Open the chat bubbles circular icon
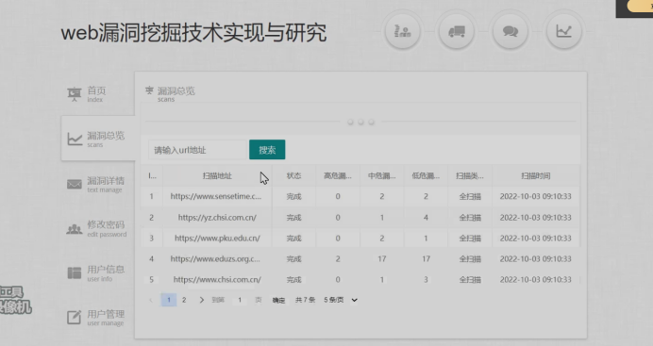This screenshot has width=653, height=346. (511, 31)
